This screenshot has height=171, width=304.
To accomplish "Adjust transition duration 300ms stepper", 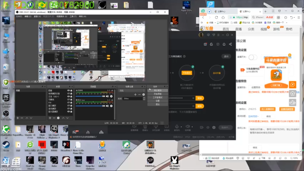I will pyautogui.click(x=144, y=98).
